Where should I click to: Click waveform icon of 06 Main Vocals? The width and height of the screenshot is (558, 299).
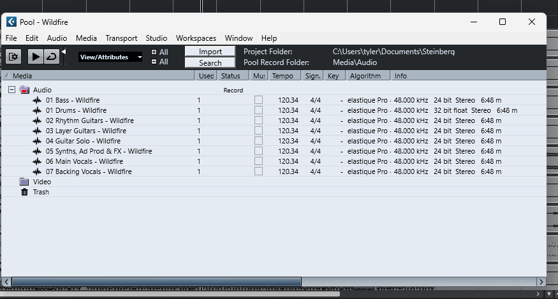(x=37, y=161)
